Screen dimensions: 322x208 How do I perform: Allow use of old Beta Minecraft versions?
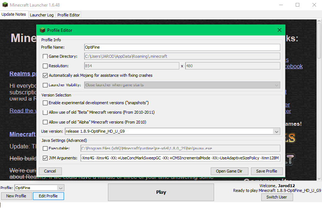tap(45, 113)
